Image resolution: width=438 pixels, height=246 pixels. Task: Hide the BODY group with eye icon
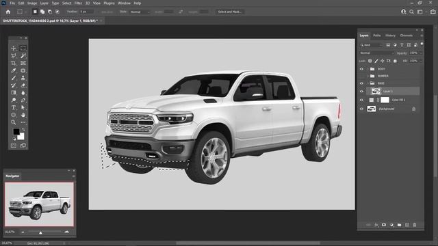coord(361,69)
